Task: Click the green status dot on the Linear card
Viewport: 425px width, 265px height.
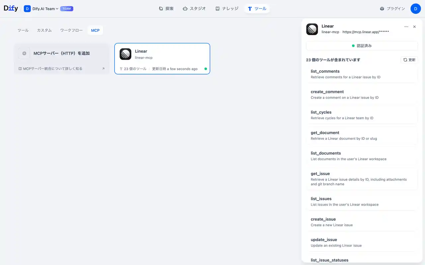Action: point(206,69)
